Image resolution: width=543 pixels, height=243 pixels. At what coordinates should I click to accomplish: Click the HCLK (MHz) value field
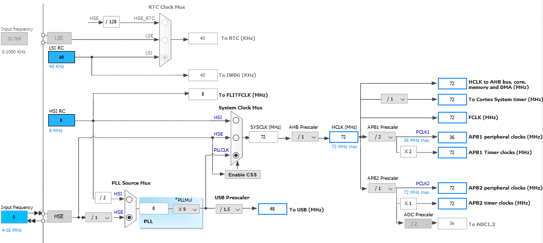pos(343,137)
